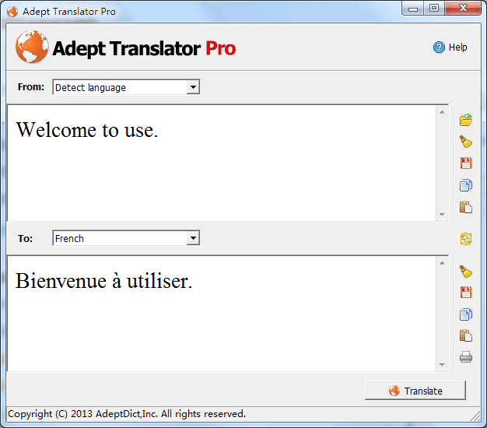Select the Detect language combo box
Image resolution: width=487 pixels, height=428 pixels.
click(x=126, y=87)
